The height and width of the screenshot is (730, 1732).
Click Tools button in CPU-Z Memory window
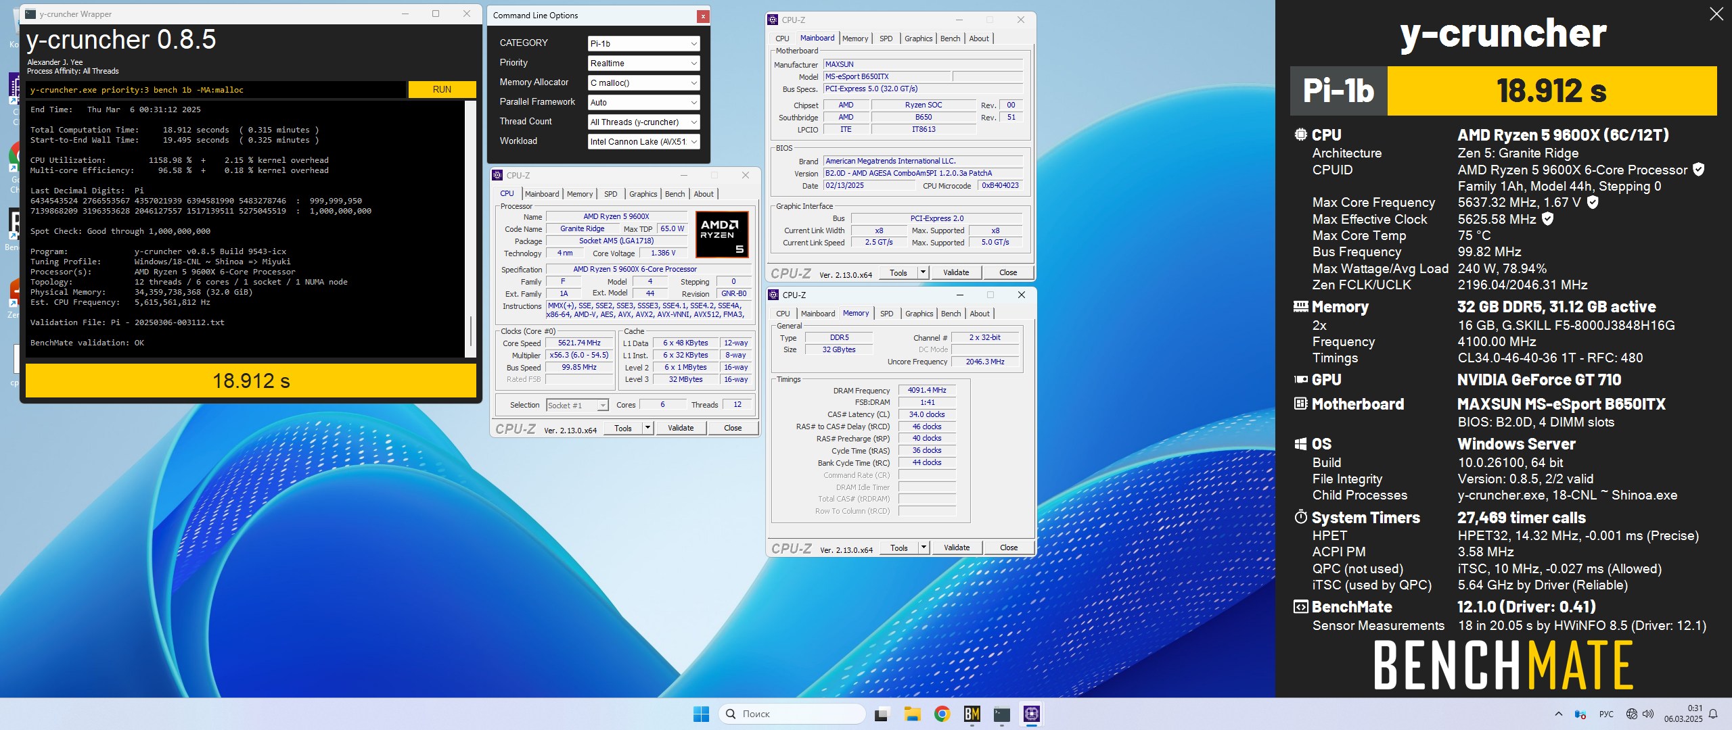(899, 547)
